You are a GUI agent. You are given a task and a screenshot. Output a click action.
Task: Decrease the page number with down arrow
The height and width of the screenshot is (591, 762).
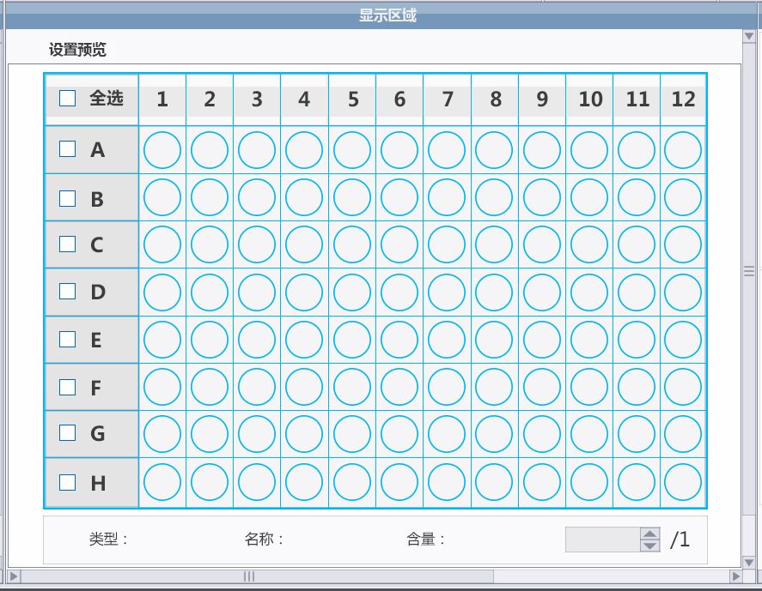[x=650, y=546]
